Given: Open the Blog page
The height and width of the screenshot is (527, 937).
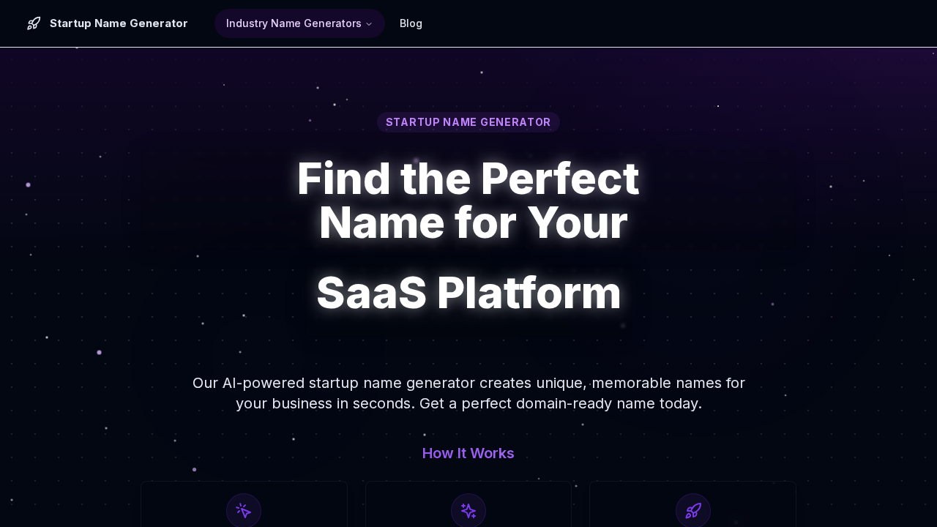Looking at the screenshot, I should click(411, 23).
